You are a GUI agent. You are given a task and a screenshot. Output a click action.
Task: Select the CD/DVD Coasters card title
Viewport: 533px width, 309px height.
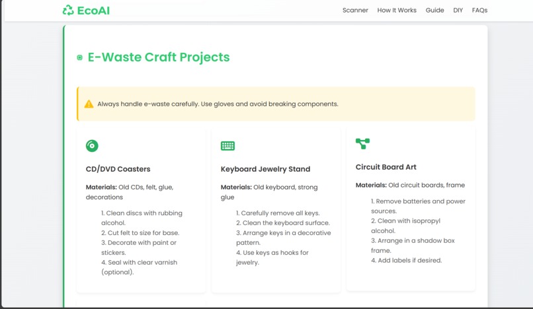pyautogui.click(x=118, y=169)
